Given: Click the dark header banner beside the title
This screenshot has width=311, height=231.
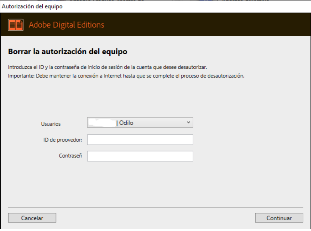Looking at the screenshot, I should pyautogui.click(x=208, y=25).
